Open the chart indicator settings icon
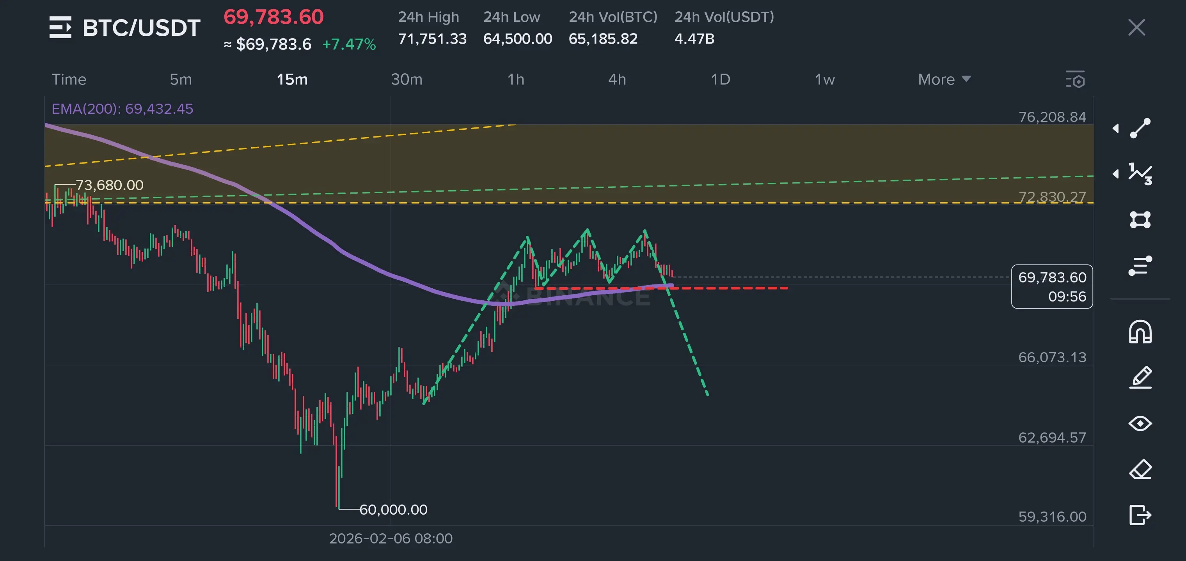The image size is (1186, 561). 1076,79
